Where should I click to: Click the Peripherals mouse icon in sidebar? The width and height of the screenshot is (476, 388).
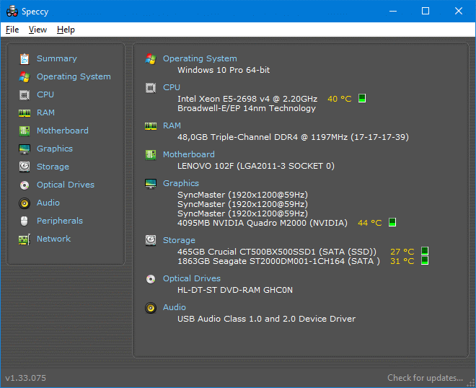tap(25, 221)
